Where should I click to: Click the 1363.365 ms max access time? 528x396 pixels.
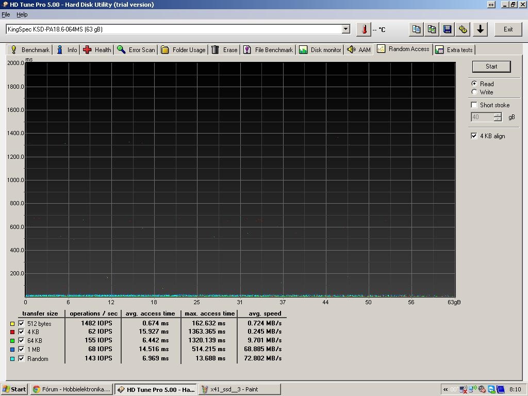click(x=207, y=332)
